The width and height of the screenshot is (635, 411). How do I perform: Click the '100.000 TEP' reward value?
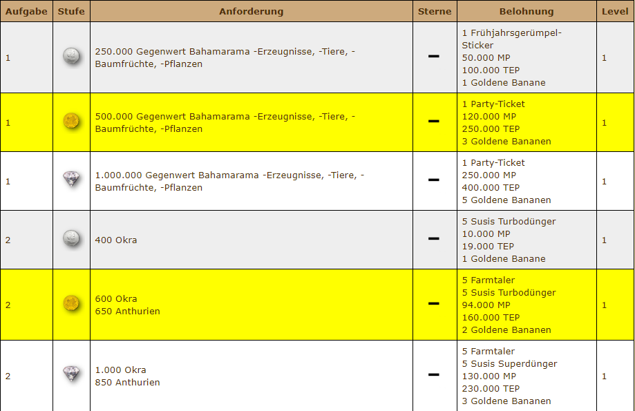click(491, 70)
